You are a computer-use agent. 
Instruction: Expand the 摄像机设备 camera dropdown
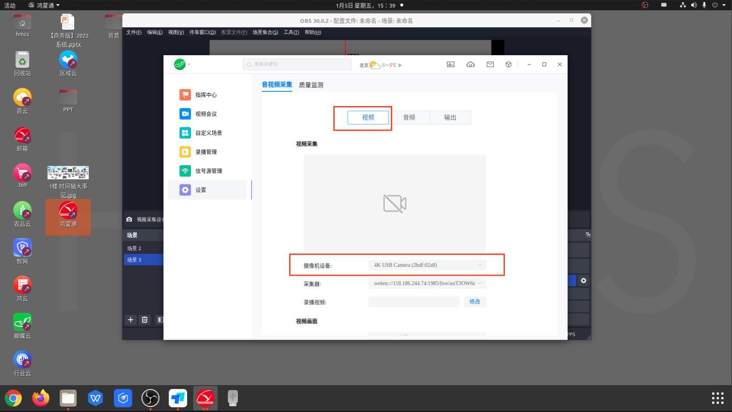tap(427, 265)
